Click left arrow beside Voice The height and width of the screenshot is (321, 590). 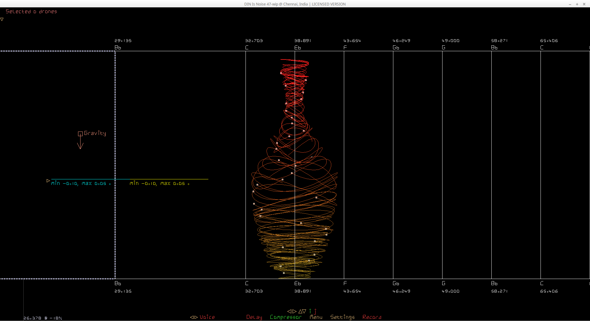click(x=191, y=317)
